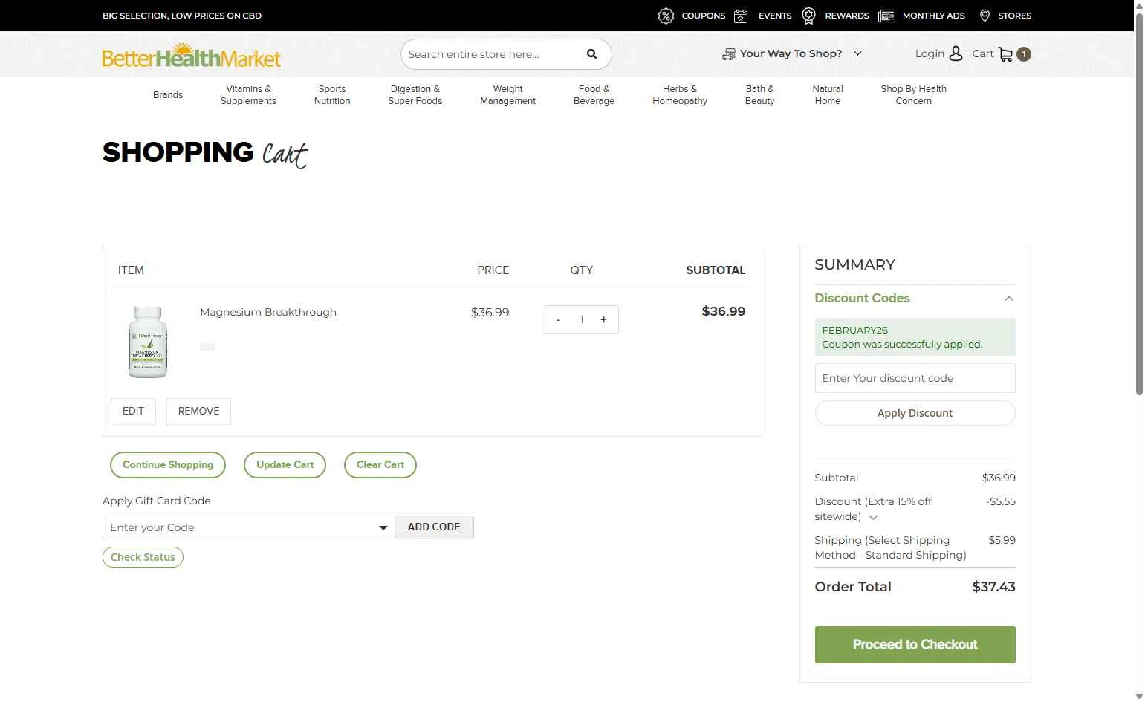Image resolution: width=1145 pixels, height=702 pixels.
Task: Open Sports Nutrition menu
Action: coord(332,95)
